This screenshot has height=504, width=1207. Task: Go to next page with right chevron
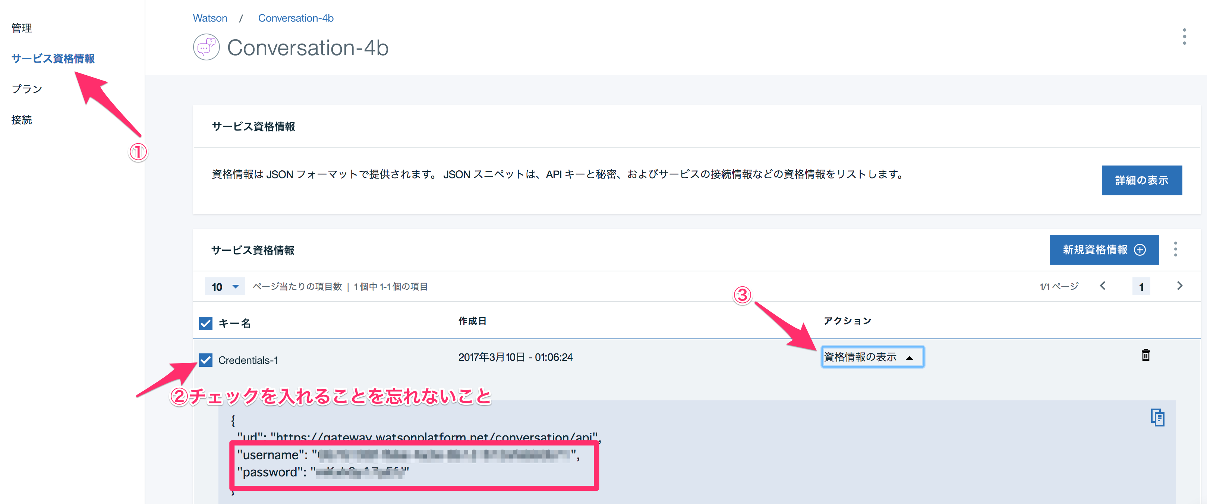point(1179,286)
